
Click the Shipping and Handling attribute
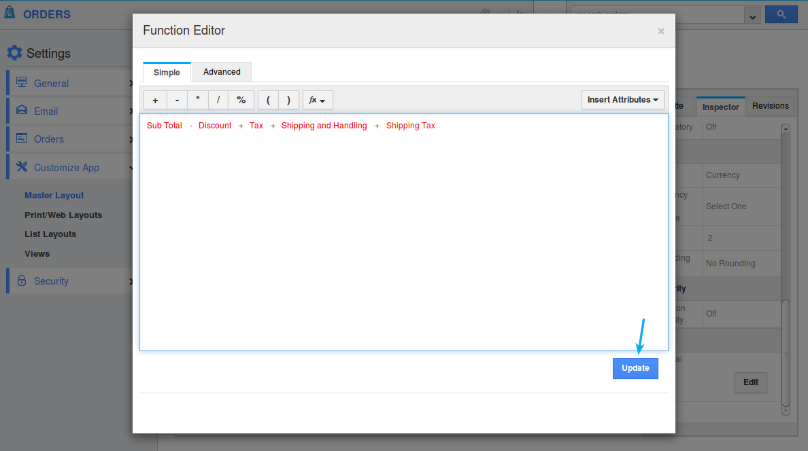tap(324, 126)
